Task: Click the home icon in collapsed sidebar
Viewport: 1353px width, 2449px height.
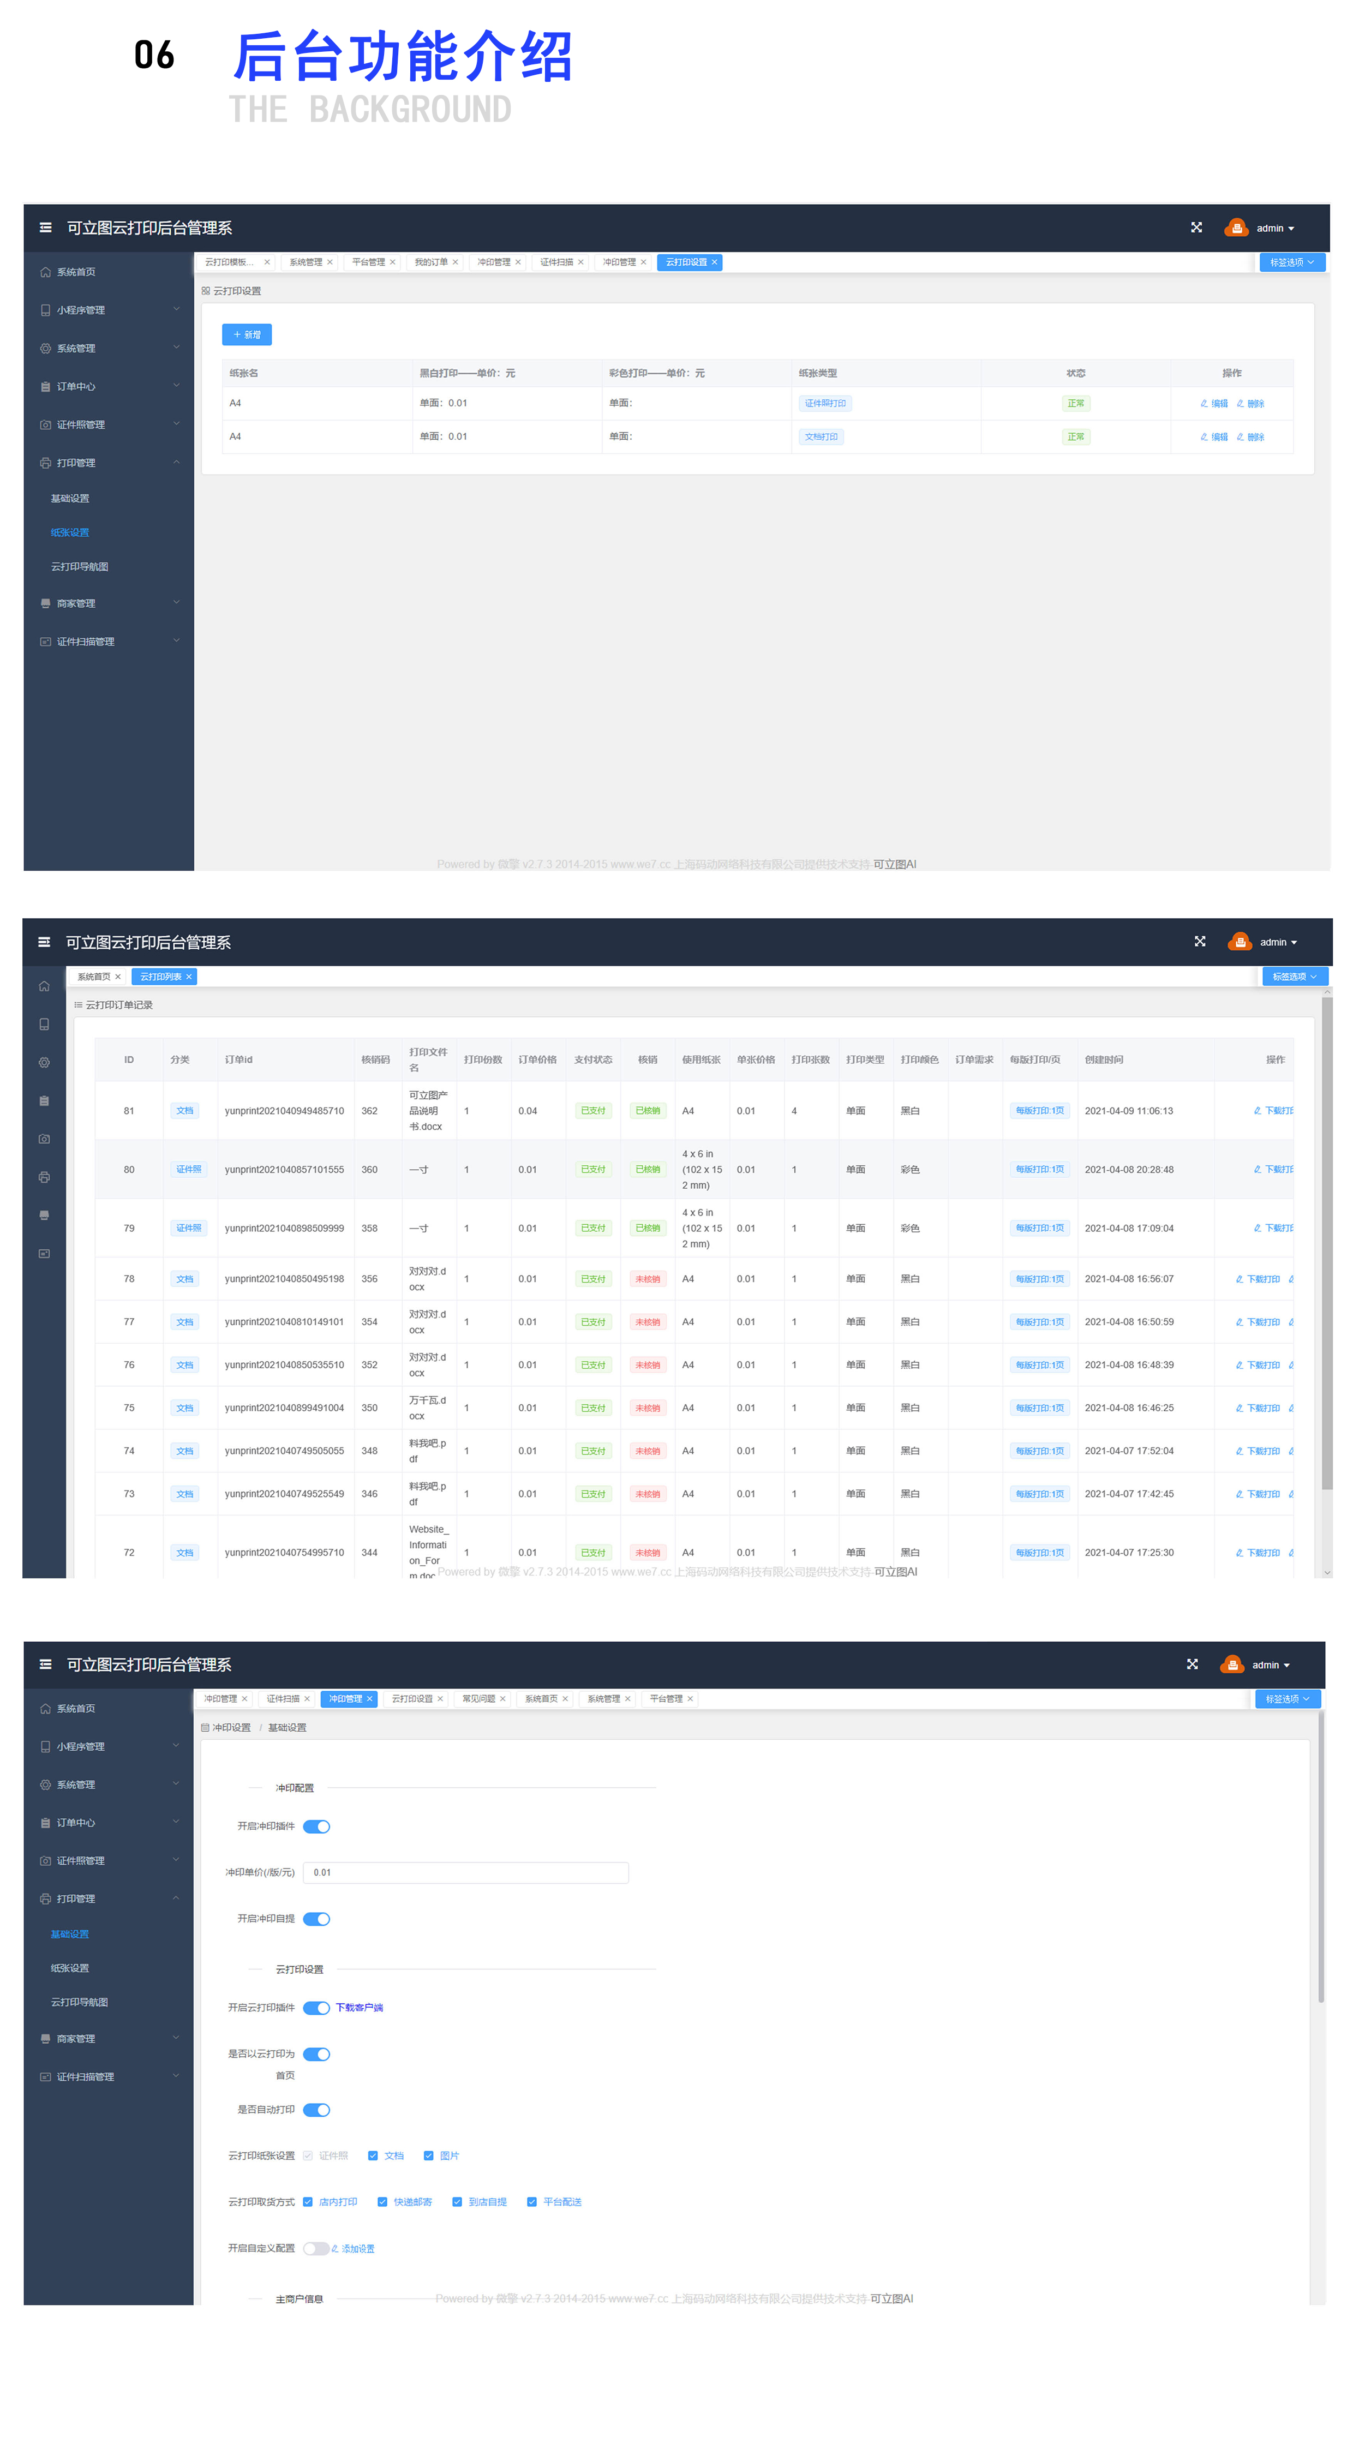Action: 44,987
